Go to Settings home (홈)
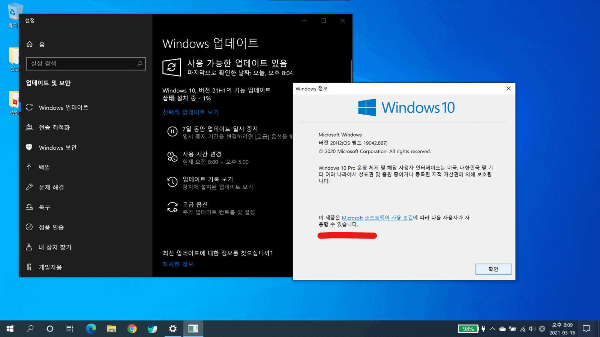 pyautogui.click(x=36, y=44)
